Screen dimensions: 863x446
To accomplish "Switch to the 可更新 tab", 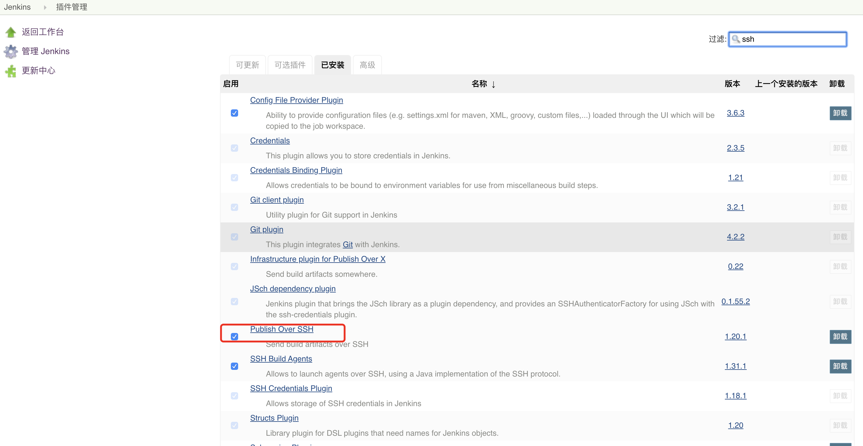I will 247,65.
